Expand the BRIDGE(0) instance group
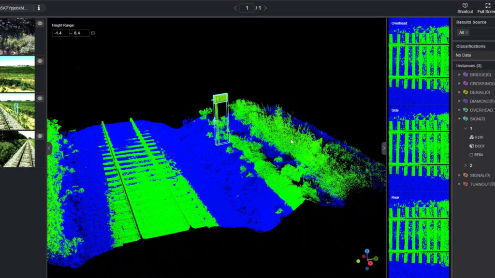 click(459, 75)
